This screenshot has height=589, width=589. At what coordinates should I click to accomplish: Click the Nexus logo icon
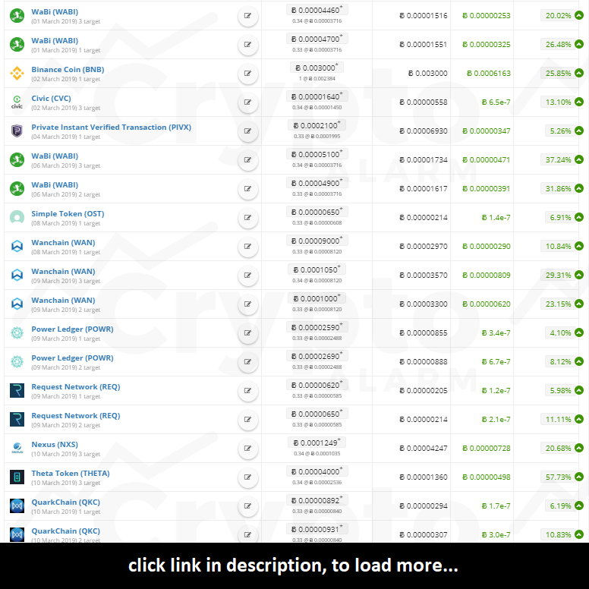17,448
